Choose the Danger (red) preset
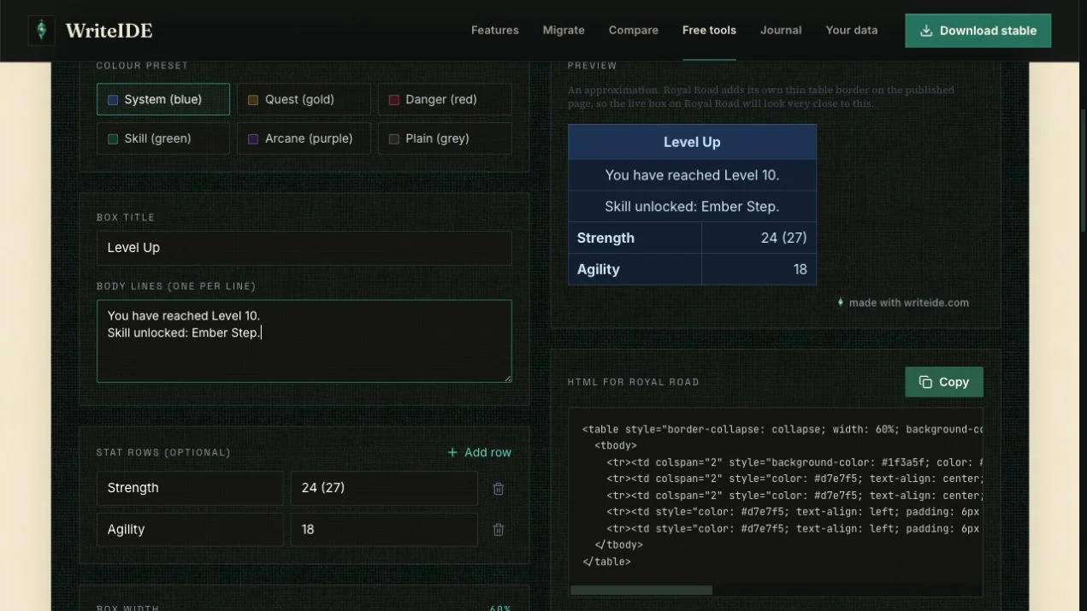Image resolution: width=1087 pixels, height=611 pixels. (x=445, y=99)
